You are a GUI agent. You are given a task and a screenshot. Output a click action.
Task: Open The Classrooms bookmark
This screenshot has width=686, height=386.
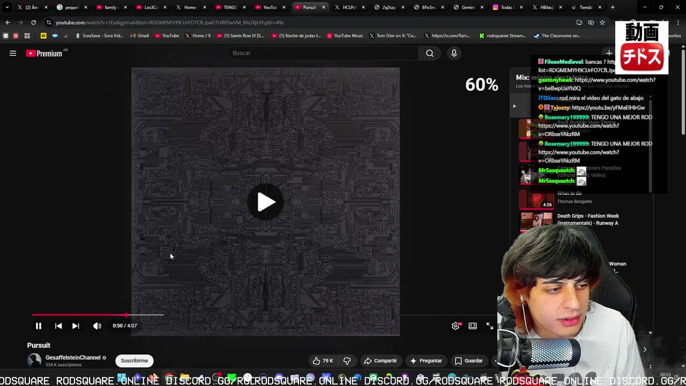(x=557, y=36)
